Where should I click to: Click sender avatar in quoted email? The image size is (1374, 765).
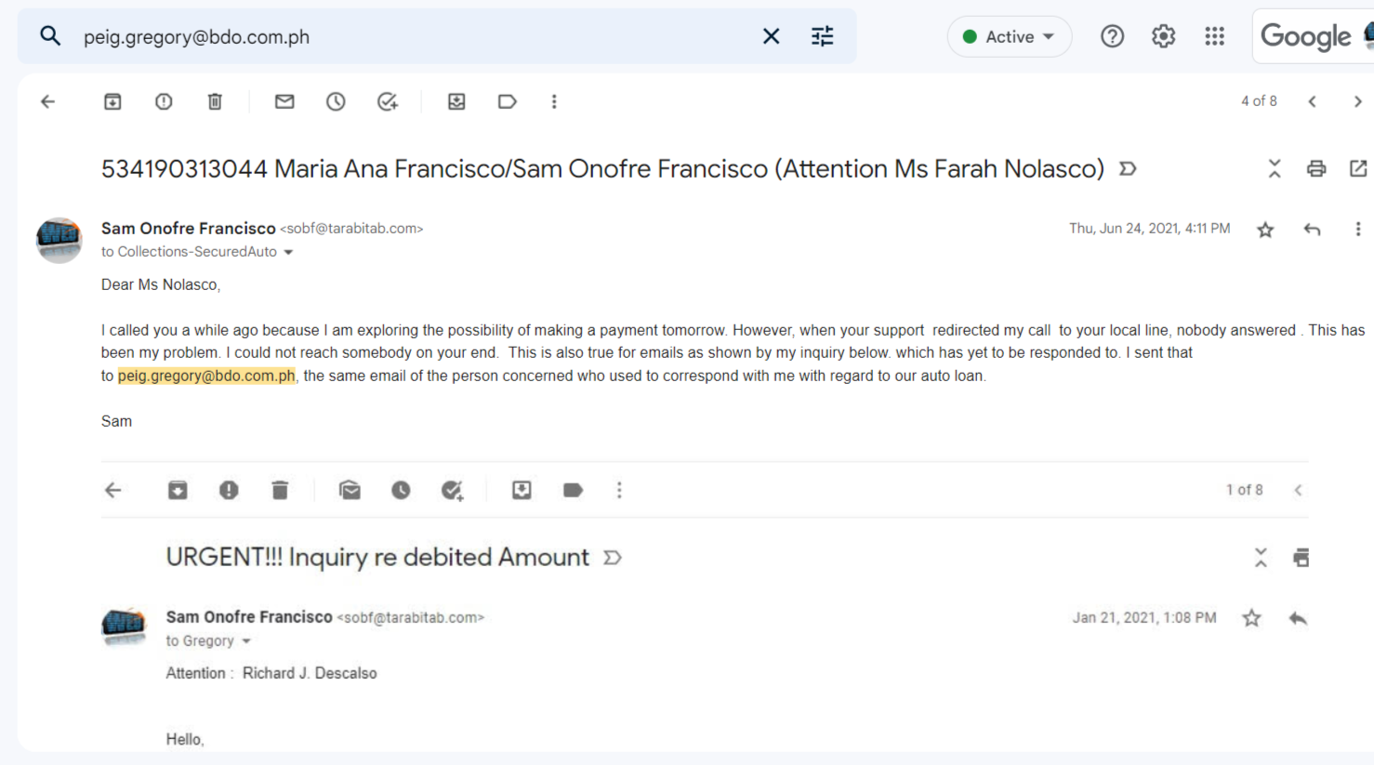124,626
